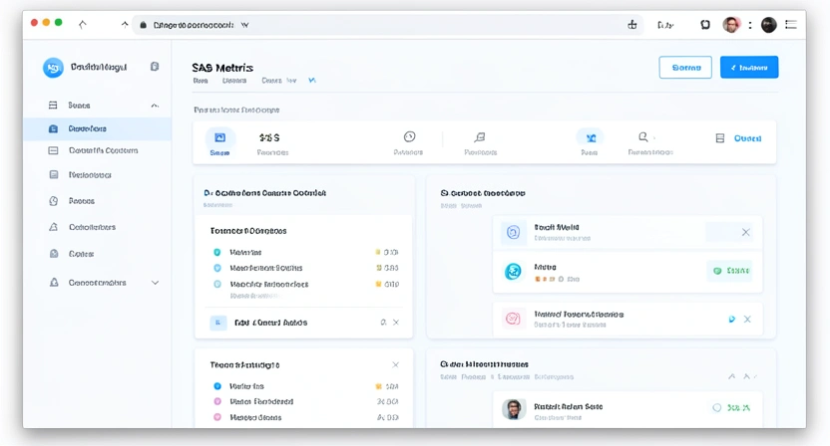830x446 pixels.
Task: Open the sidebar item with card icon
Action: pyautogui.click(x=98, y=150)
